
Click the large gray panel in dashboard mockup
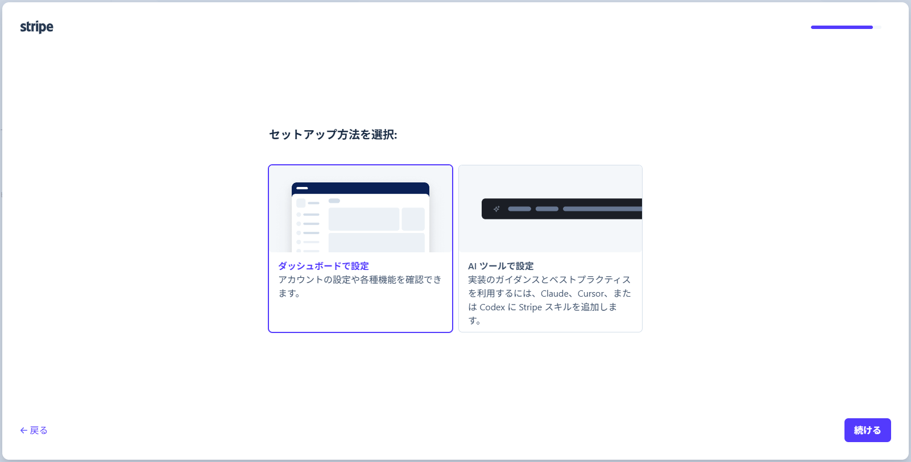(x=364, y=219)
